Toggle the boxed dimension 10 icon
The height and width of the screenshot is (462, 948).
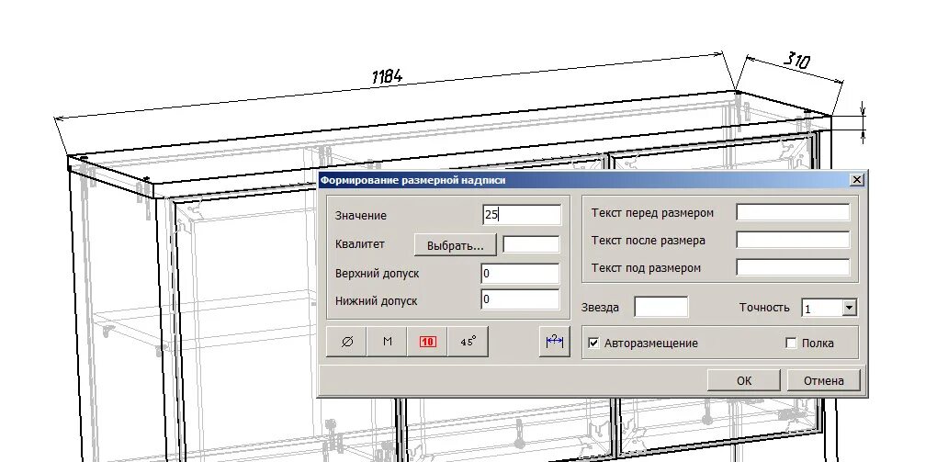(427, 342)
